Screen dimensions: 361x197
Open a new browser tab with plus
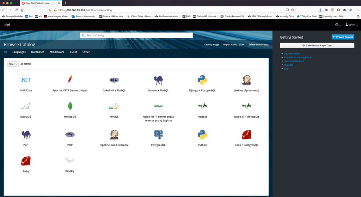(x=65, y=3)
